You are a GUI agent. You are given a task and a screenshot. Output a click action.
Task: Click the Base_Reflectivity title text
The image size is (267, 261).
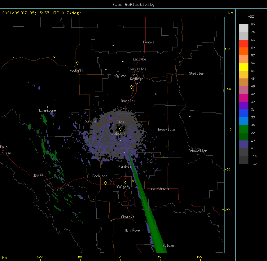(x=133, y=5)
